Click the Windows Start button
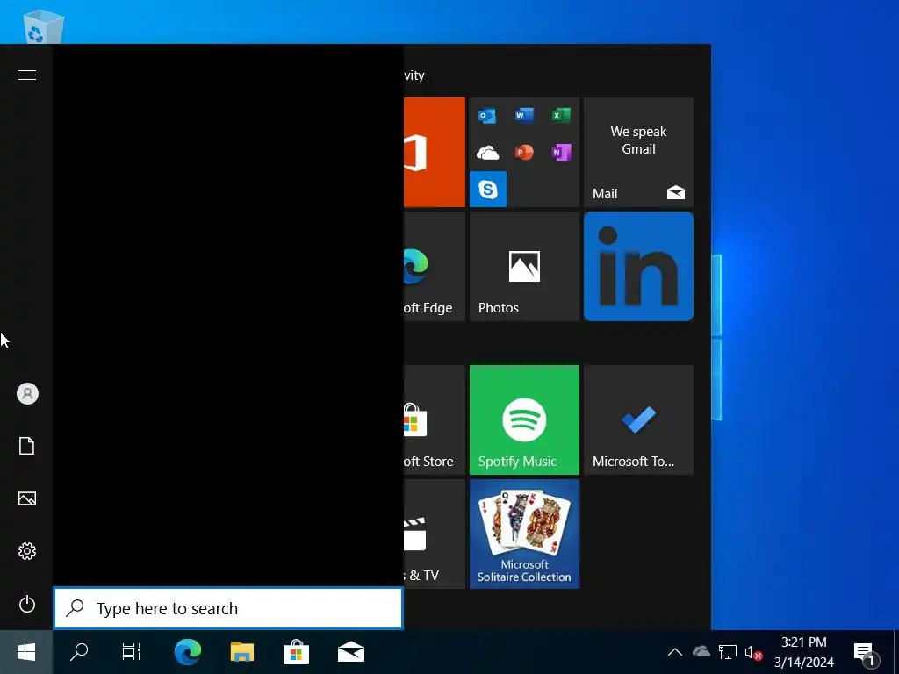This screenshot has width=899, height=674. point(26,652)
